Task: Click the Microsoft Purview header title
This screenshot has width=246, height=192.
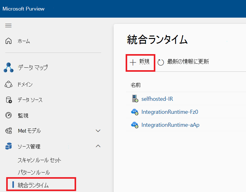Action: pyautogui.click(x=24, y=9)
